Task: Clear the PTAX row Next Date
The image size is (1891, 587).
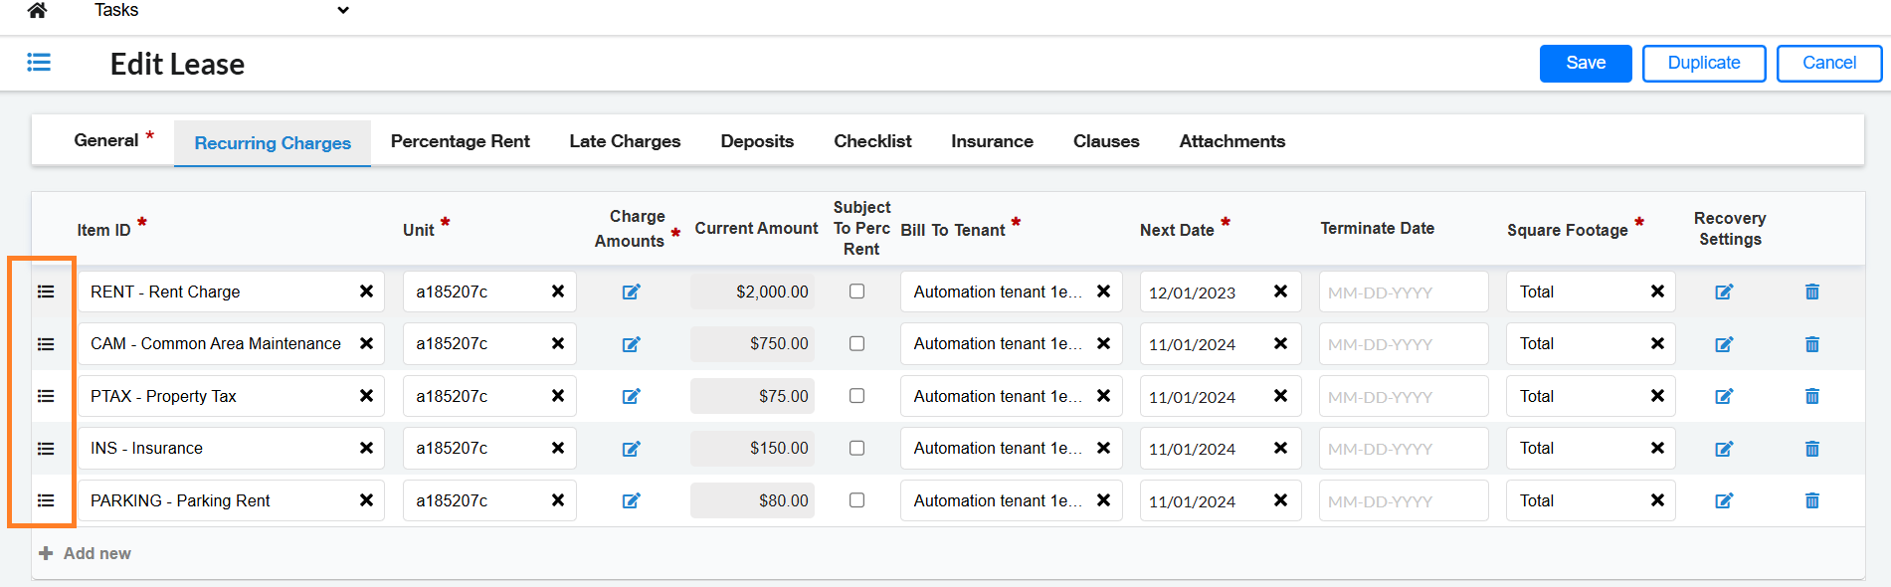Action: (1280, 396)
